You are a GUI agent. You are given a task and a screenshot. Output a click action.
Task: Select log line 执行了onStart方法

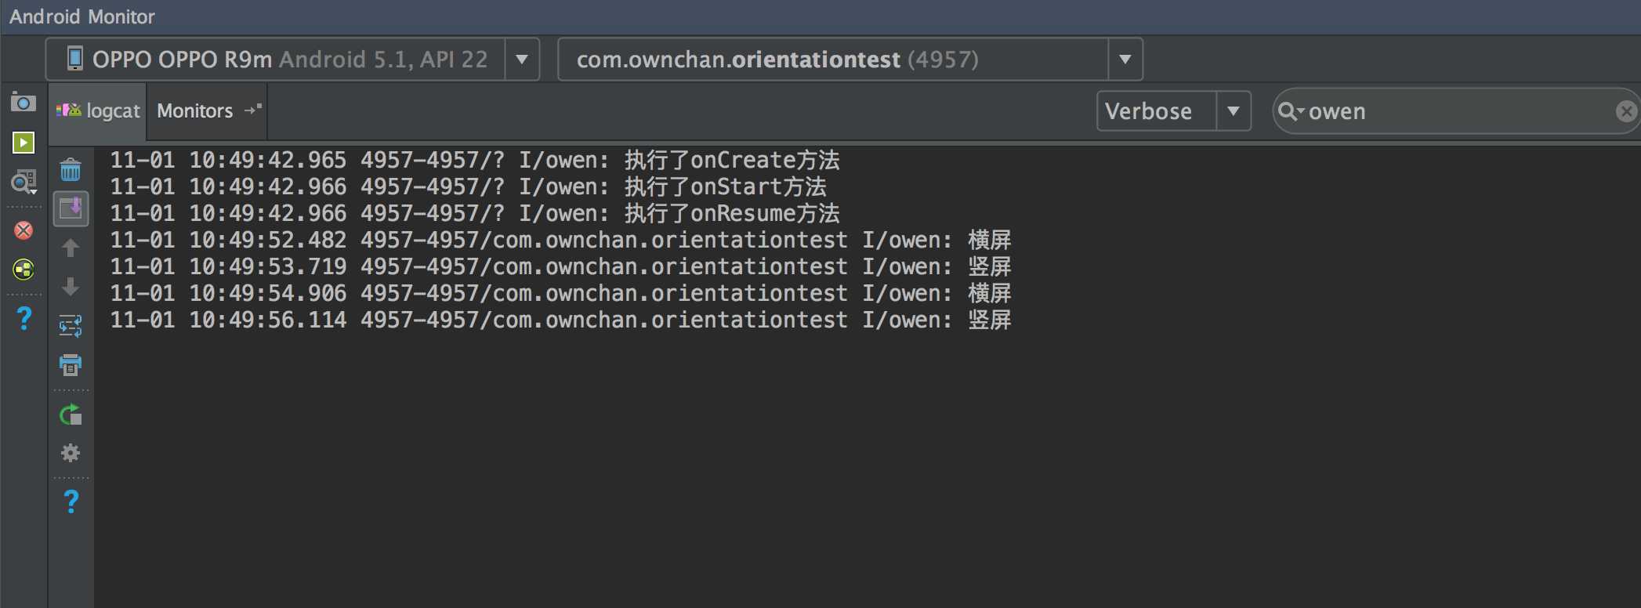469,186
